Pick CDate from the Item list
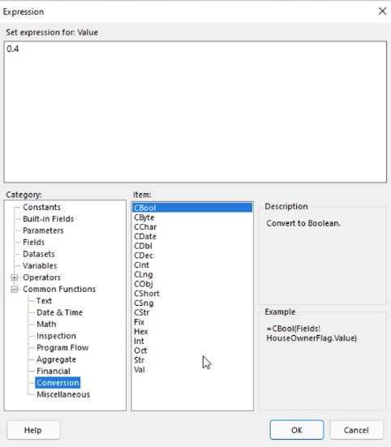Screen dimensions: 391x447 click(145, 237)
